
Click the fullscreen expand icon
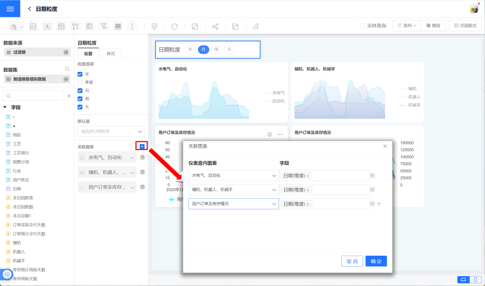195,26
